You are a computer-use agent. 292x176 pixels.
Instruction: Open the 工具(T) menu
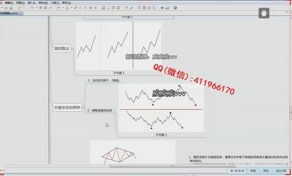coord(55,2)
